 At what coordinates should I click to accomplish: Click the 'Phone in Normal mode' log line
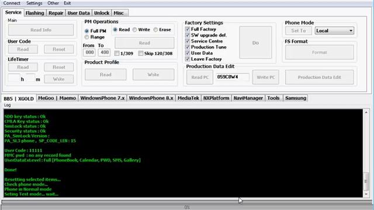(x=28, y=189)
